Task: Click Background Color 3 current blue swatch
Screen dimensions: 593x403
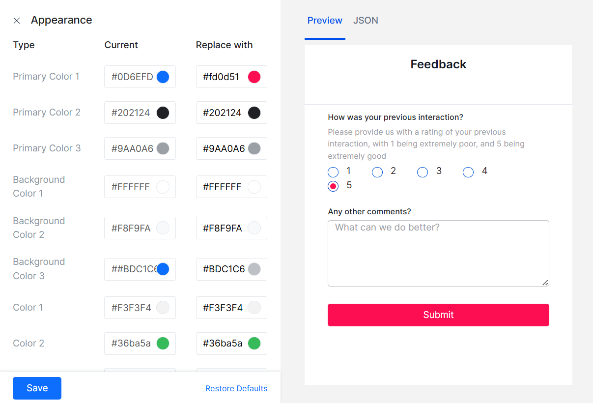Action: click(163, 269)
